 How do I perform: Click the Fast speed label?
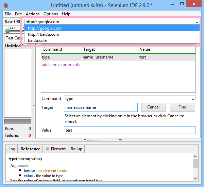pyautogui.click(x=11, y=28)
